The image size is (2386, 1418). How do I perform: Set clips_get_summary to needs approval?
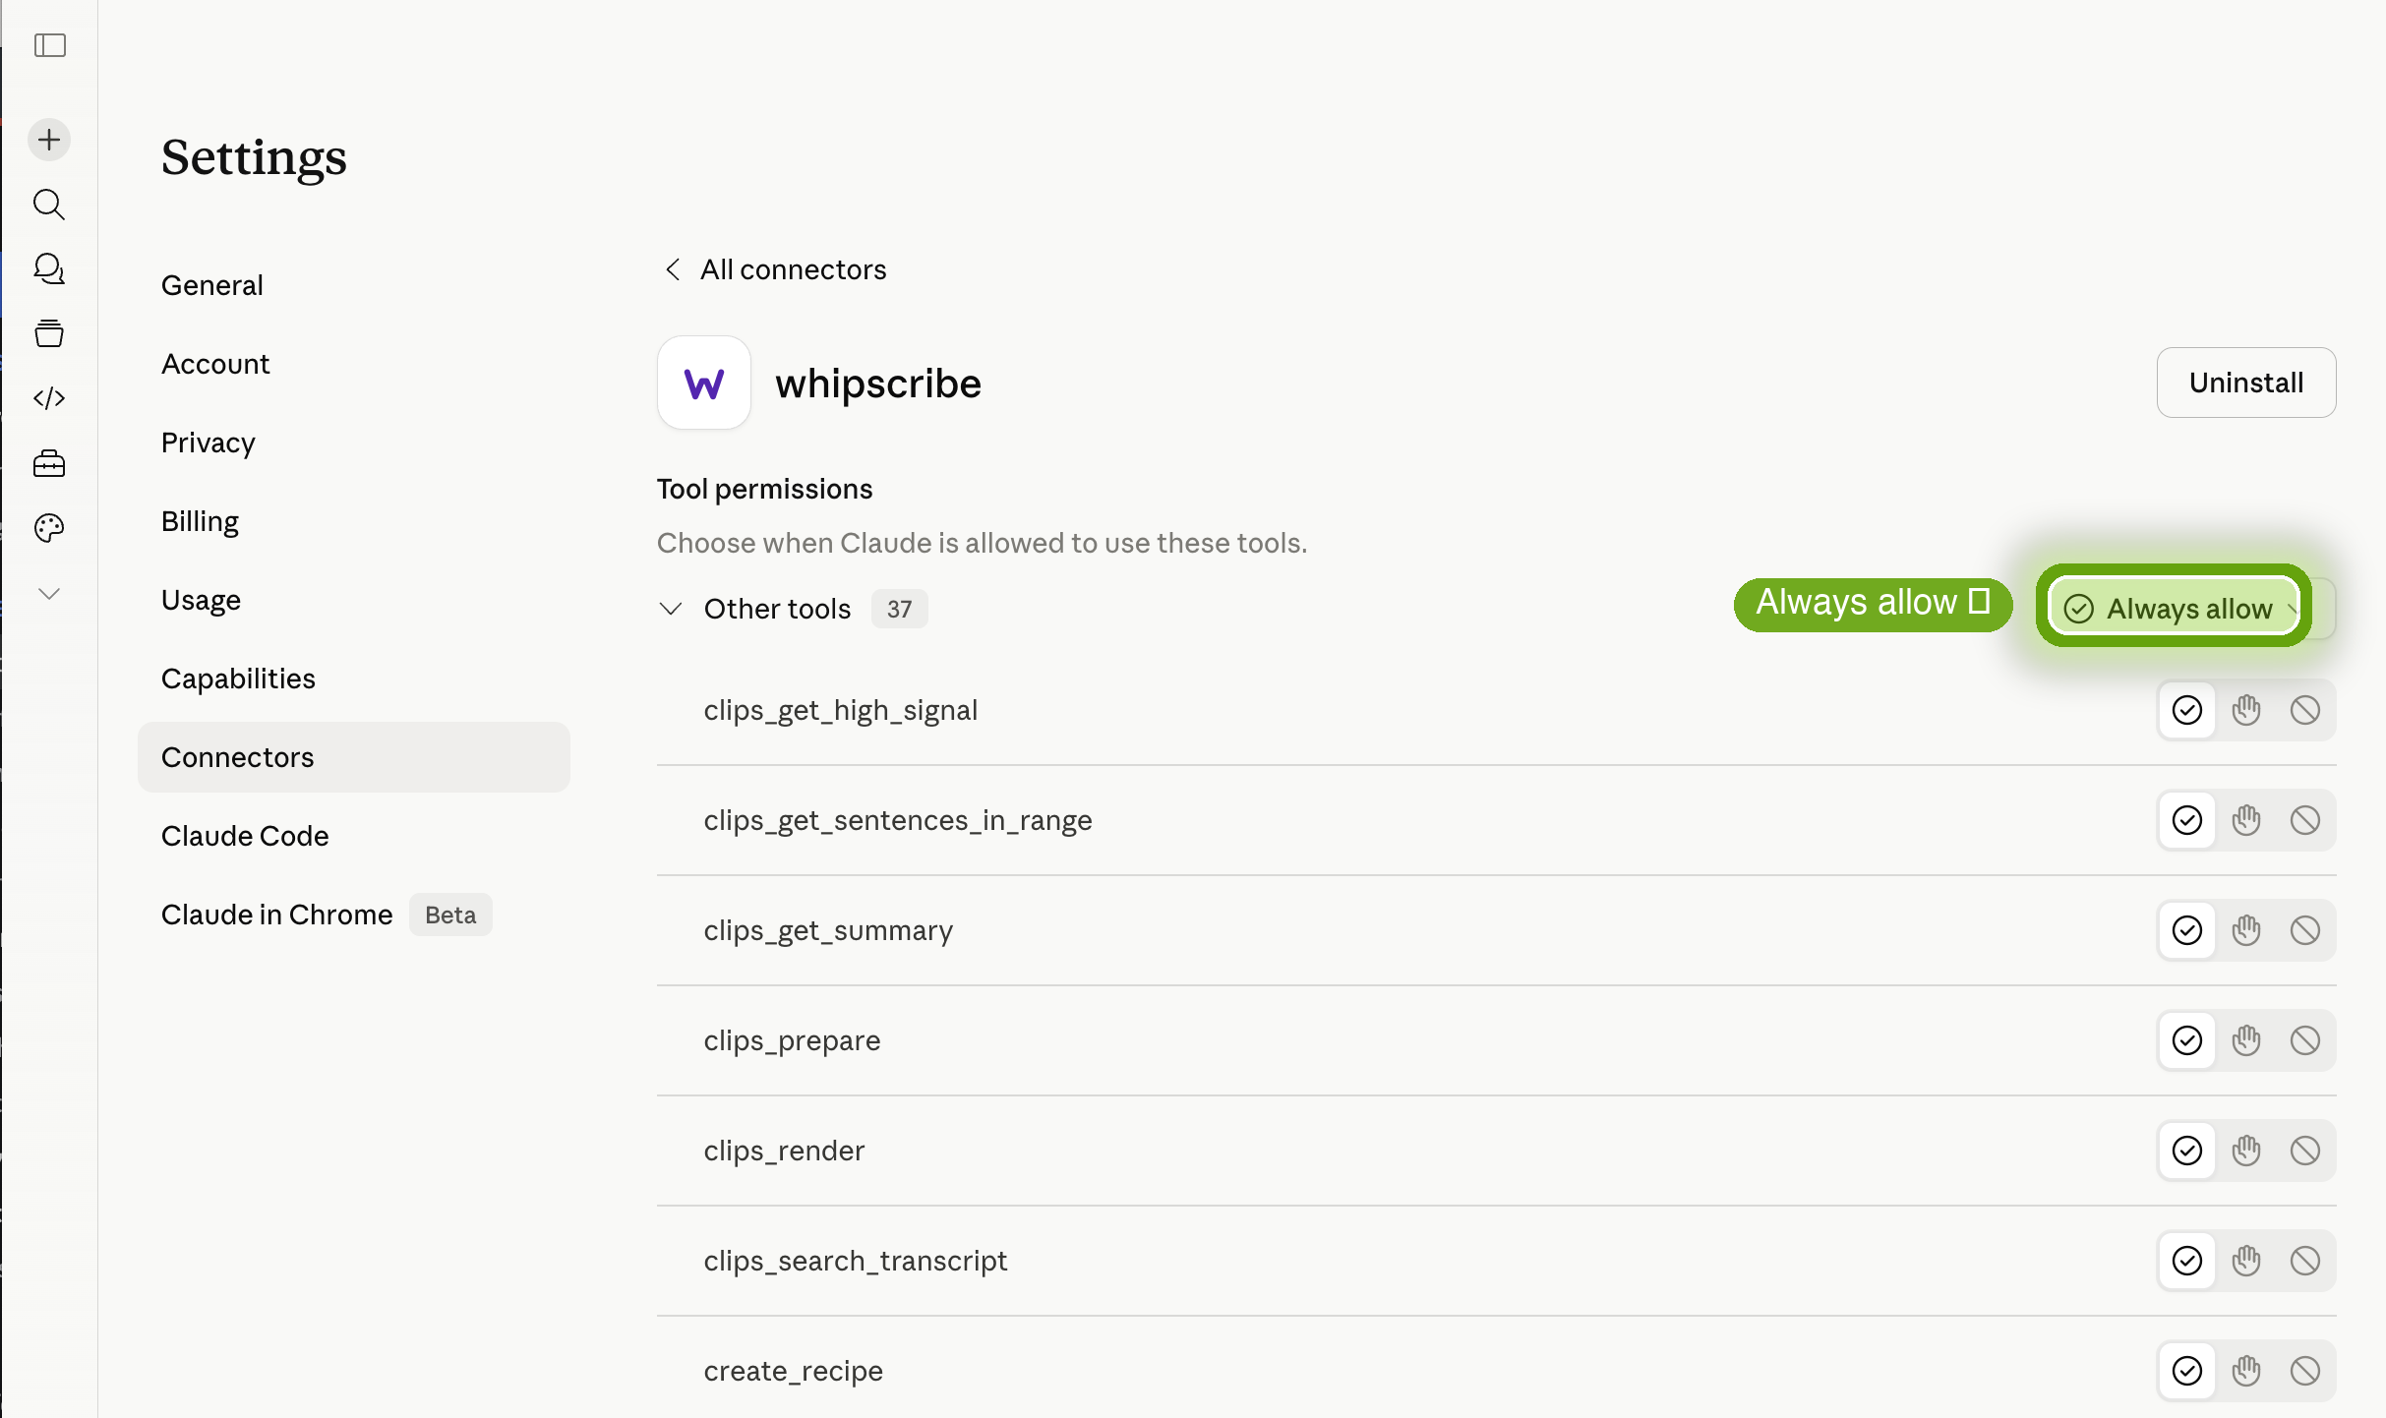point(2246,930)
